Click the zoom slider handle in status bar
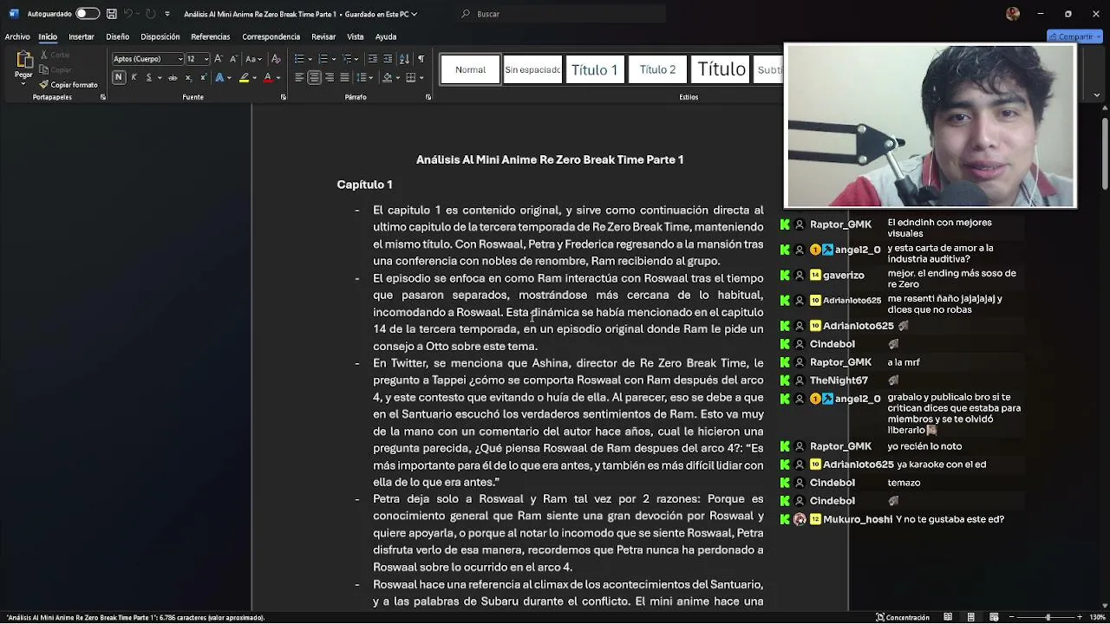This screenshot has width=1110, height=624. click(1048, 617)
